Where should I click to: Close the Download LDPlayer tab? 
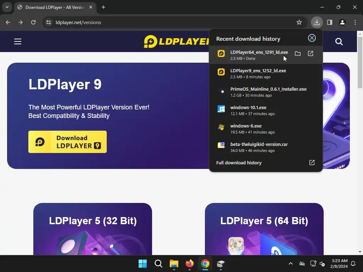(91, 7)
